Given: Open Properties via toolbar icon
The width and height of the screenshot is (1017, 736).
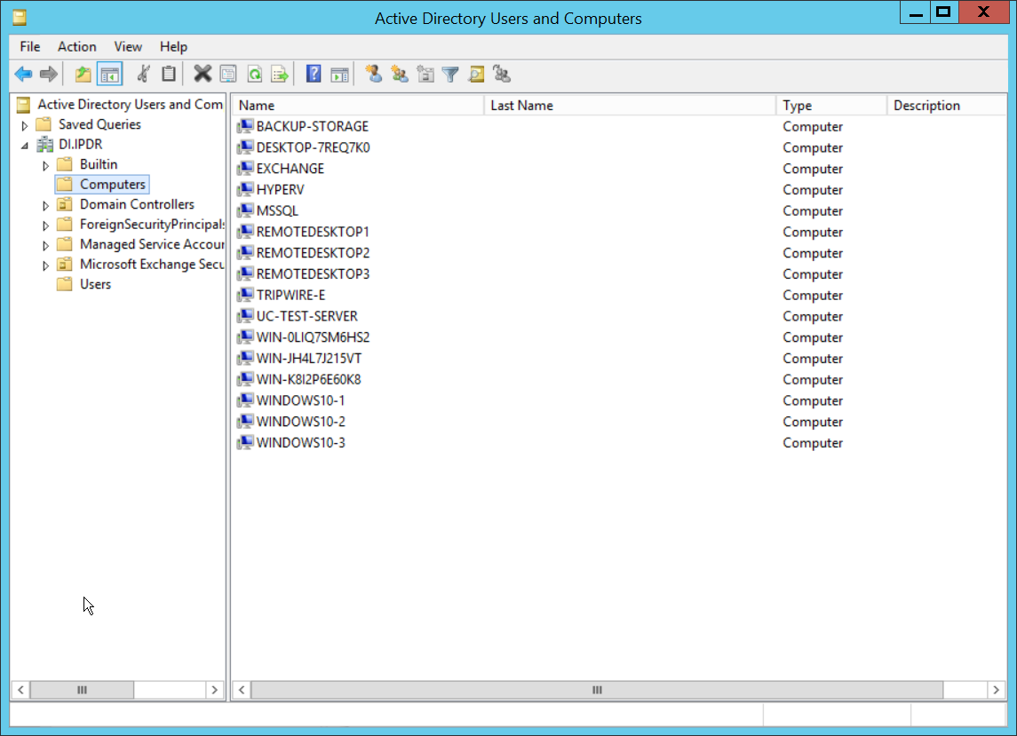Looking at the screenshot, I should [x=228, y=74].
